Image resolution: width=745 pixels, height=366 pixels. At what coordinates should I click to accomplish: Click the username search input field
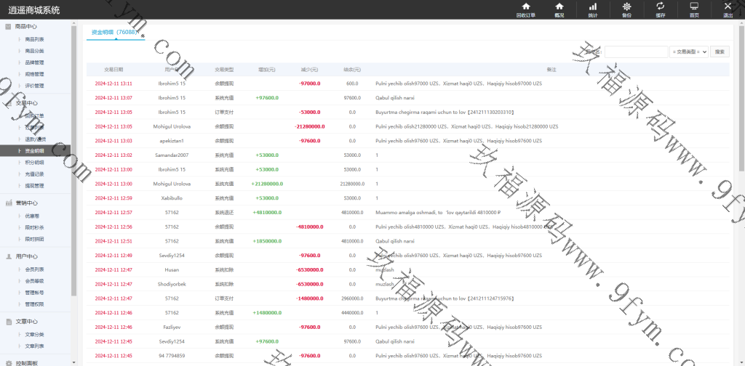(x=636, y=52)
